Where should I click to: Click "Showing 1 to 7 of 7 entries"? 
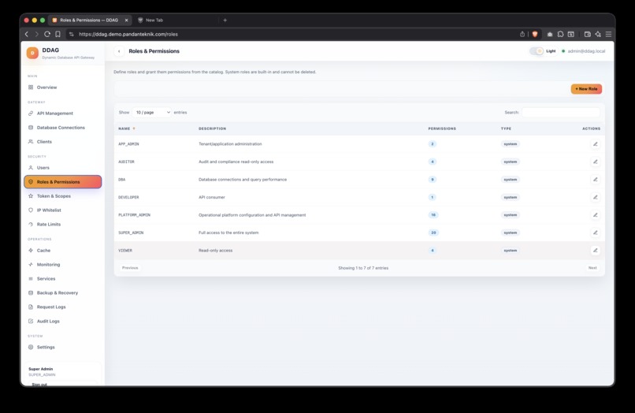(x=363, y=268)
